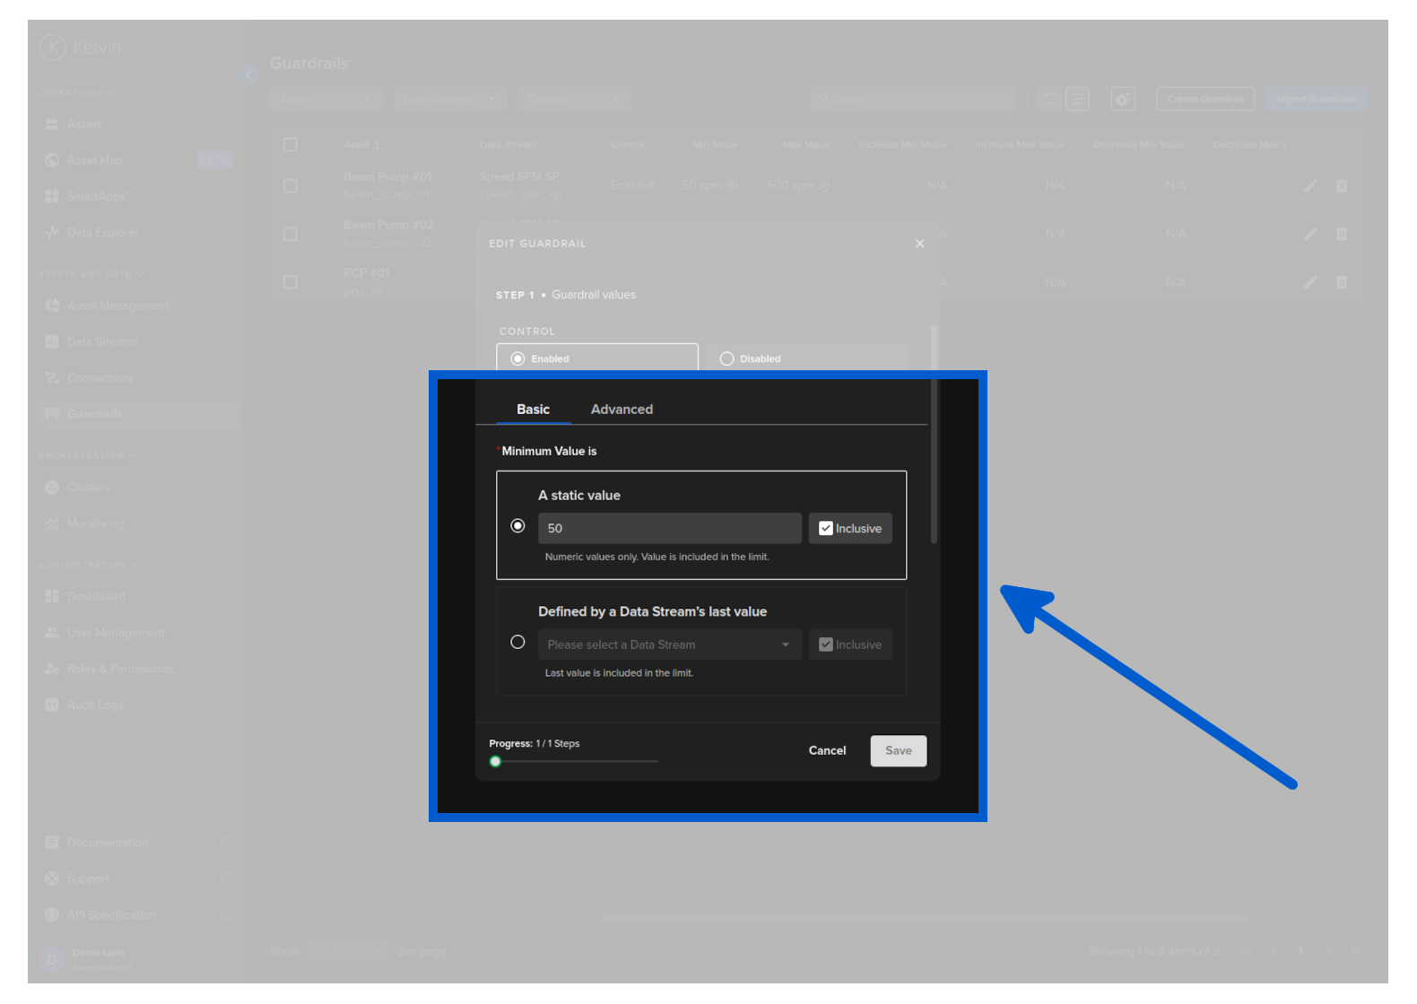Image resolution: width=1417 pixels, height=1004 pixels.
Task: Open Asset Map via its globe icon
Action: (x=52, y=160)
